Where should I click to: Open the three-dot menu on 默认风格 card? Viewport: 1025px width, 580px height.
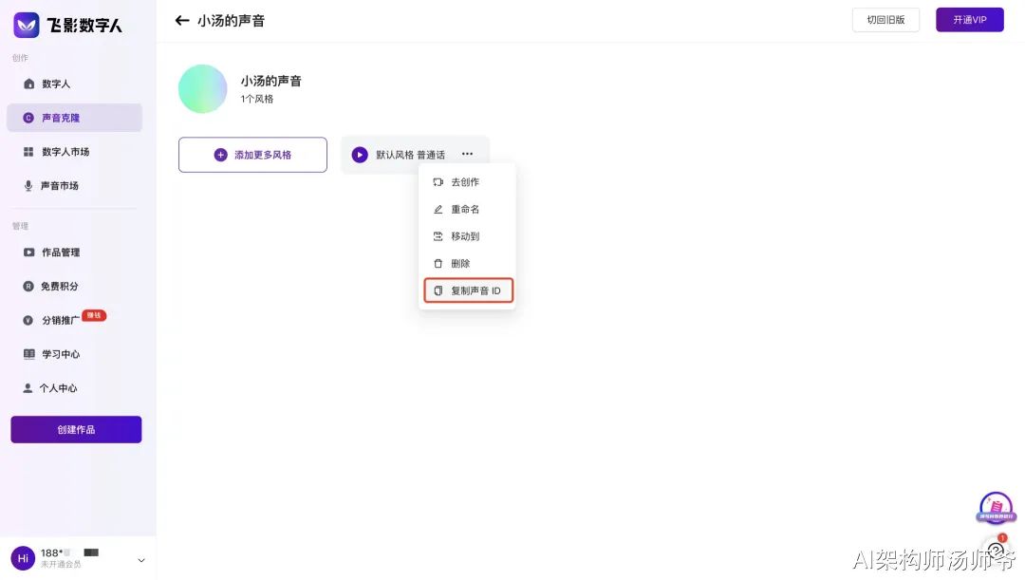coord(467,155)
